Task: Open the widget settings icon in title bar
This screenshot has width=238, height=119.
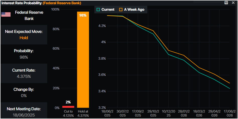Action: pyautogui.click(x=226, y=2)
